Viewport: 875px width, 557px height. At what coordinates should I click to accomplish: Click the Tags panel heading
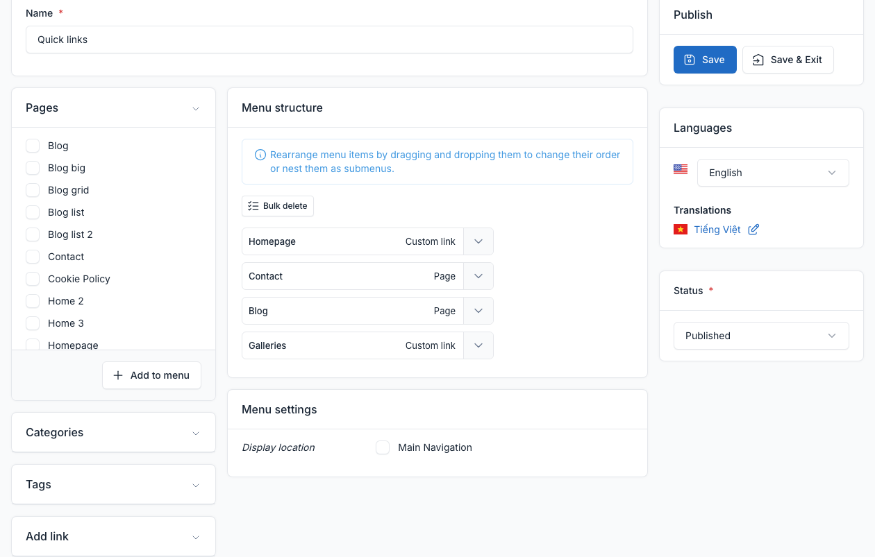[38, 485]
